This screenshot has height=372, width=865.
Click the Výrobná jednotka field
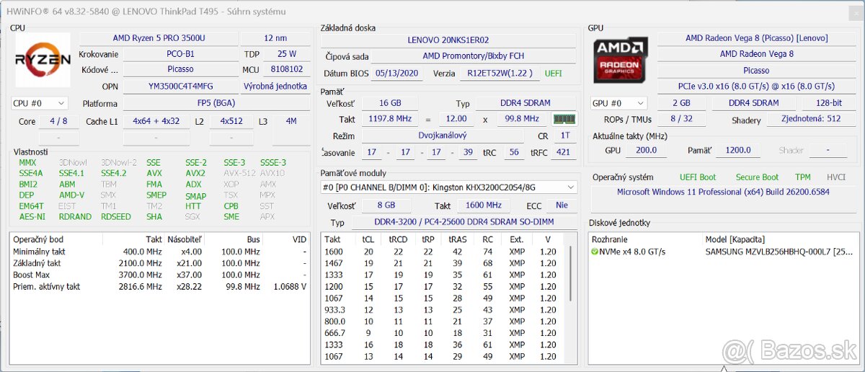click(x=275, y=87)
